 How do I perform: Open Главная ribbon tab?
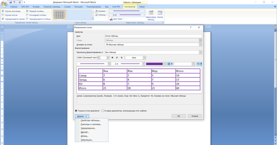13,7
